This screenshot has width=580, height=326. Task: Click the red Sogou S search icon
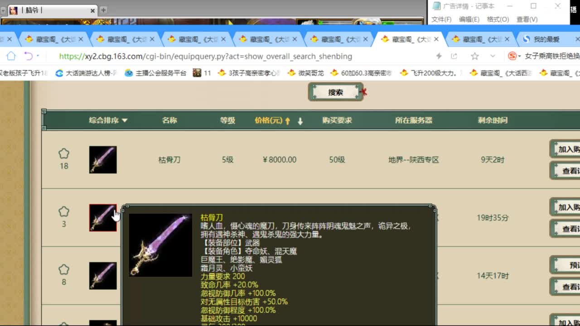[512, 56]
